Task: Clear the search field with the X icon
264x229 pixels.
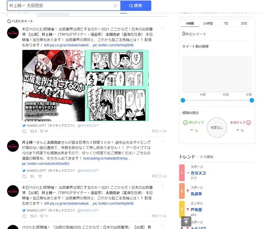Action: (115, 6)
